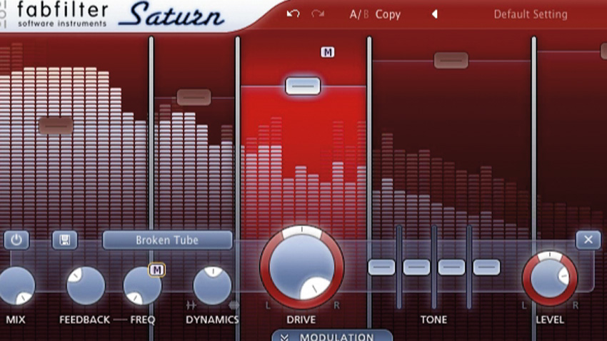Image resolution: width=607 pixels, height=341 pixels.
Task: Remove the band with the X button
Action: 588,240
